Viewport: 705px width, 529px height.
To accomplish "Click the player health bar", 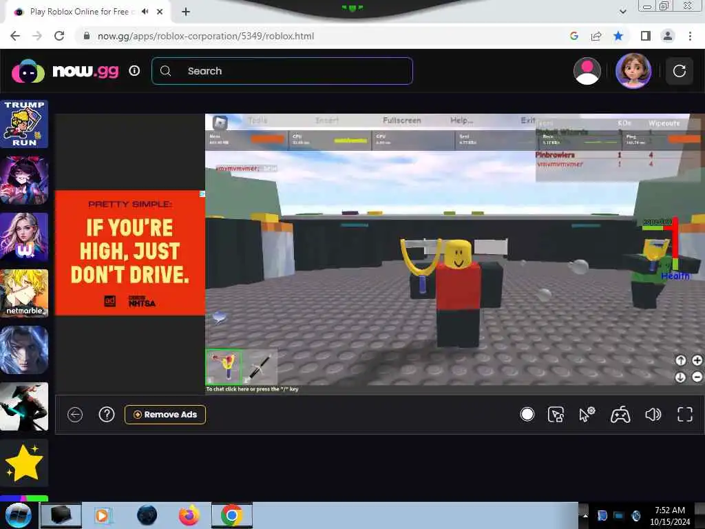I will click(x=675, y=245).
